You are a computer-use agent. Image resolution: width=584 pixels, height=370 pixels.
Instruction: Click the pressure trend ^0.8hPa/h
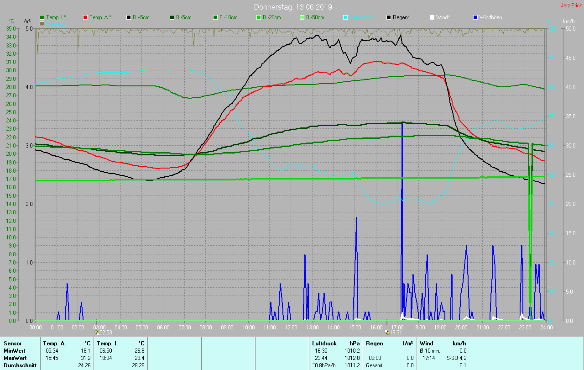click(x=324, y=365)
